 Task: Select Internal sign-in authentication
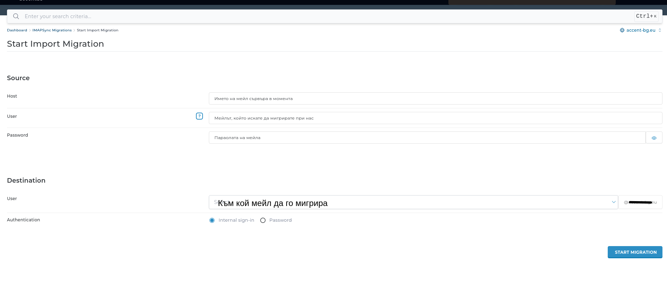click(212, 220)
